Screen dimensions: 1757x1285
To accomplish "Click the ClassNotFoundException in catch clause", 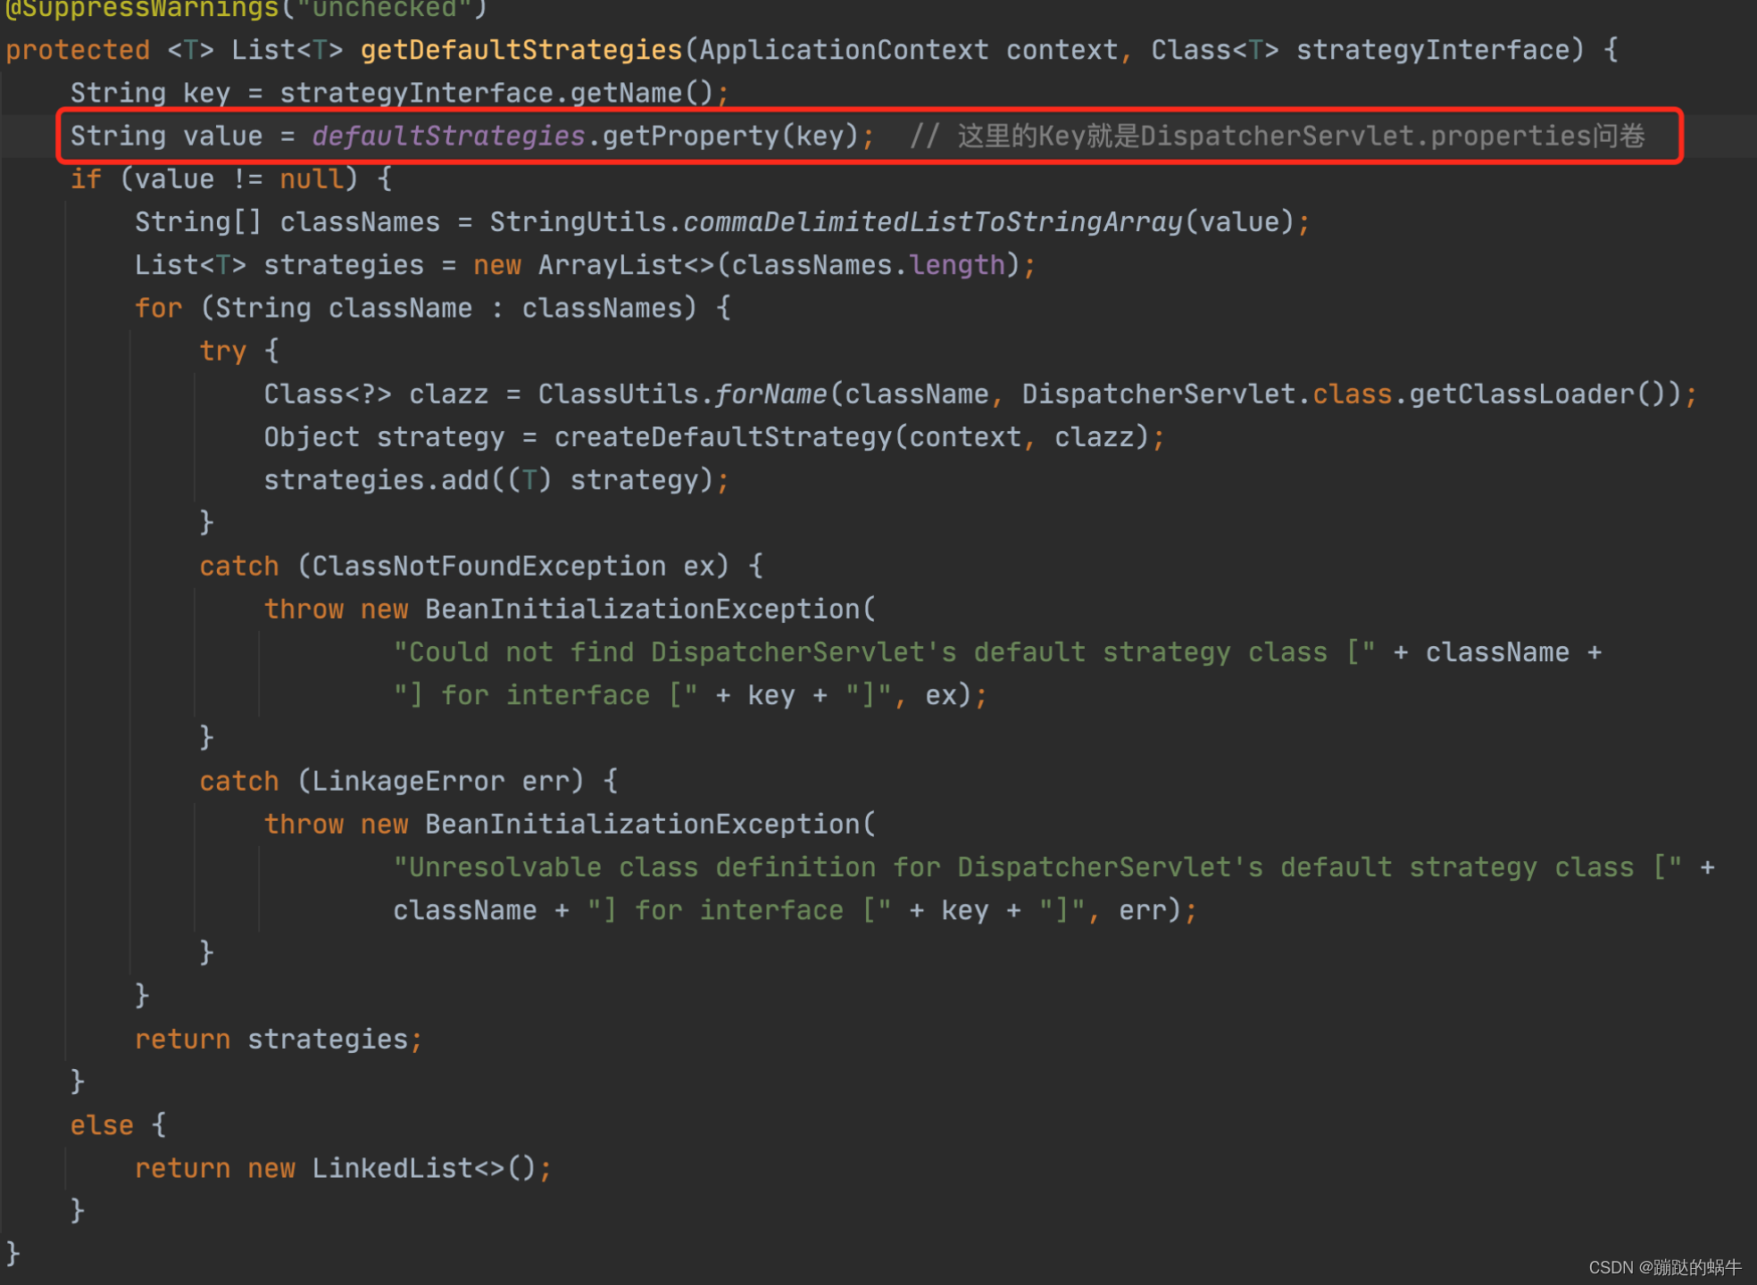I will (488, 566).
